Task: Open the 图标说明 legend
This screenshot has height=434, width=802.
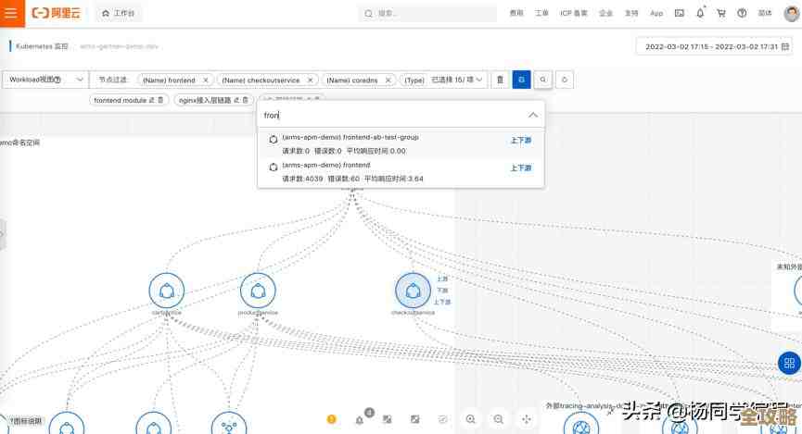Action: coord(26,421)
